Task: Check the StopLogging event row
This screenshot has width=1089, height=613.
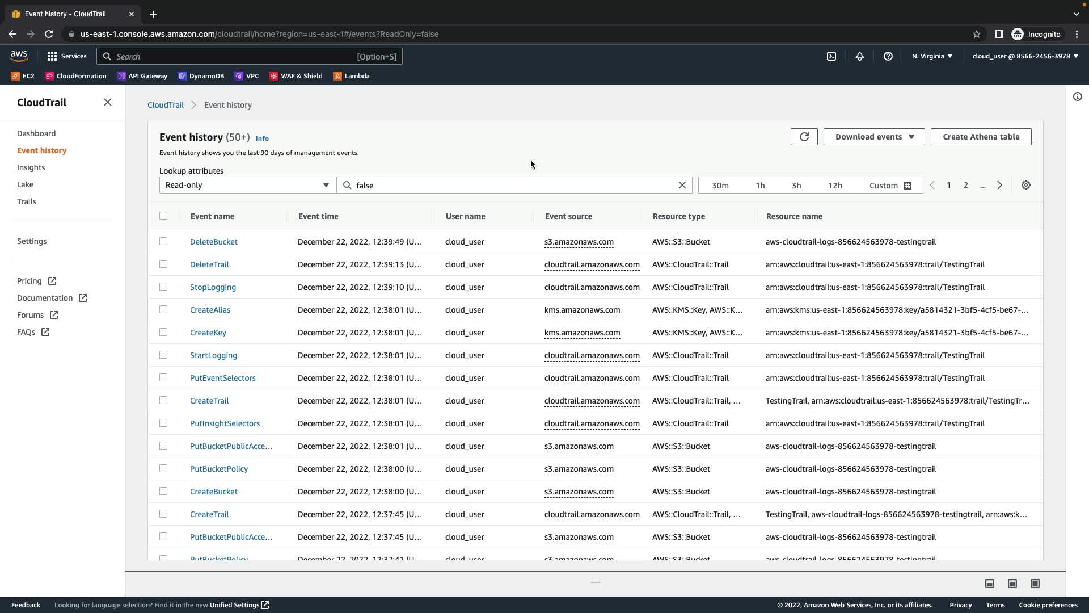Action: [163, 287]
